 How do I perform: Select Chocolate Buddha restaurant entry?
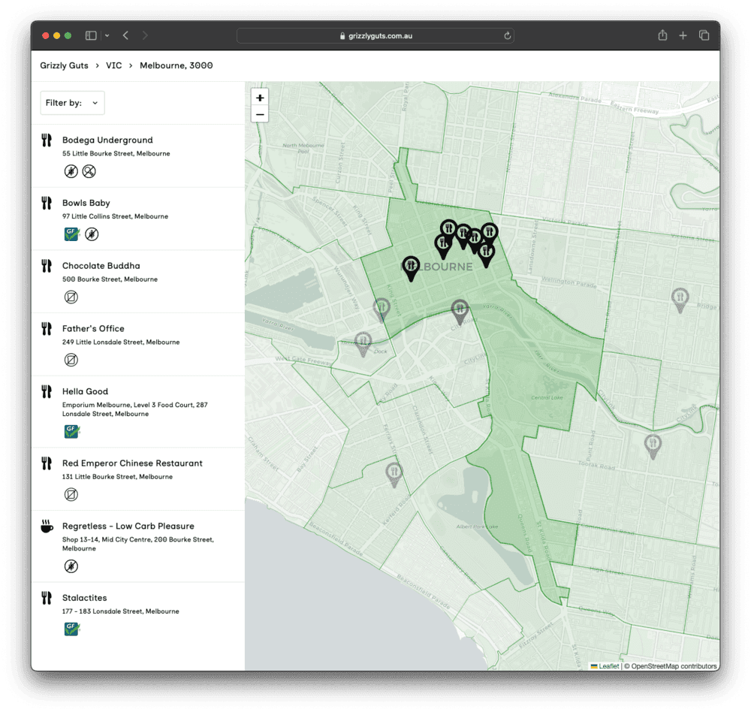pyautogui.click(x=101, y=266)
